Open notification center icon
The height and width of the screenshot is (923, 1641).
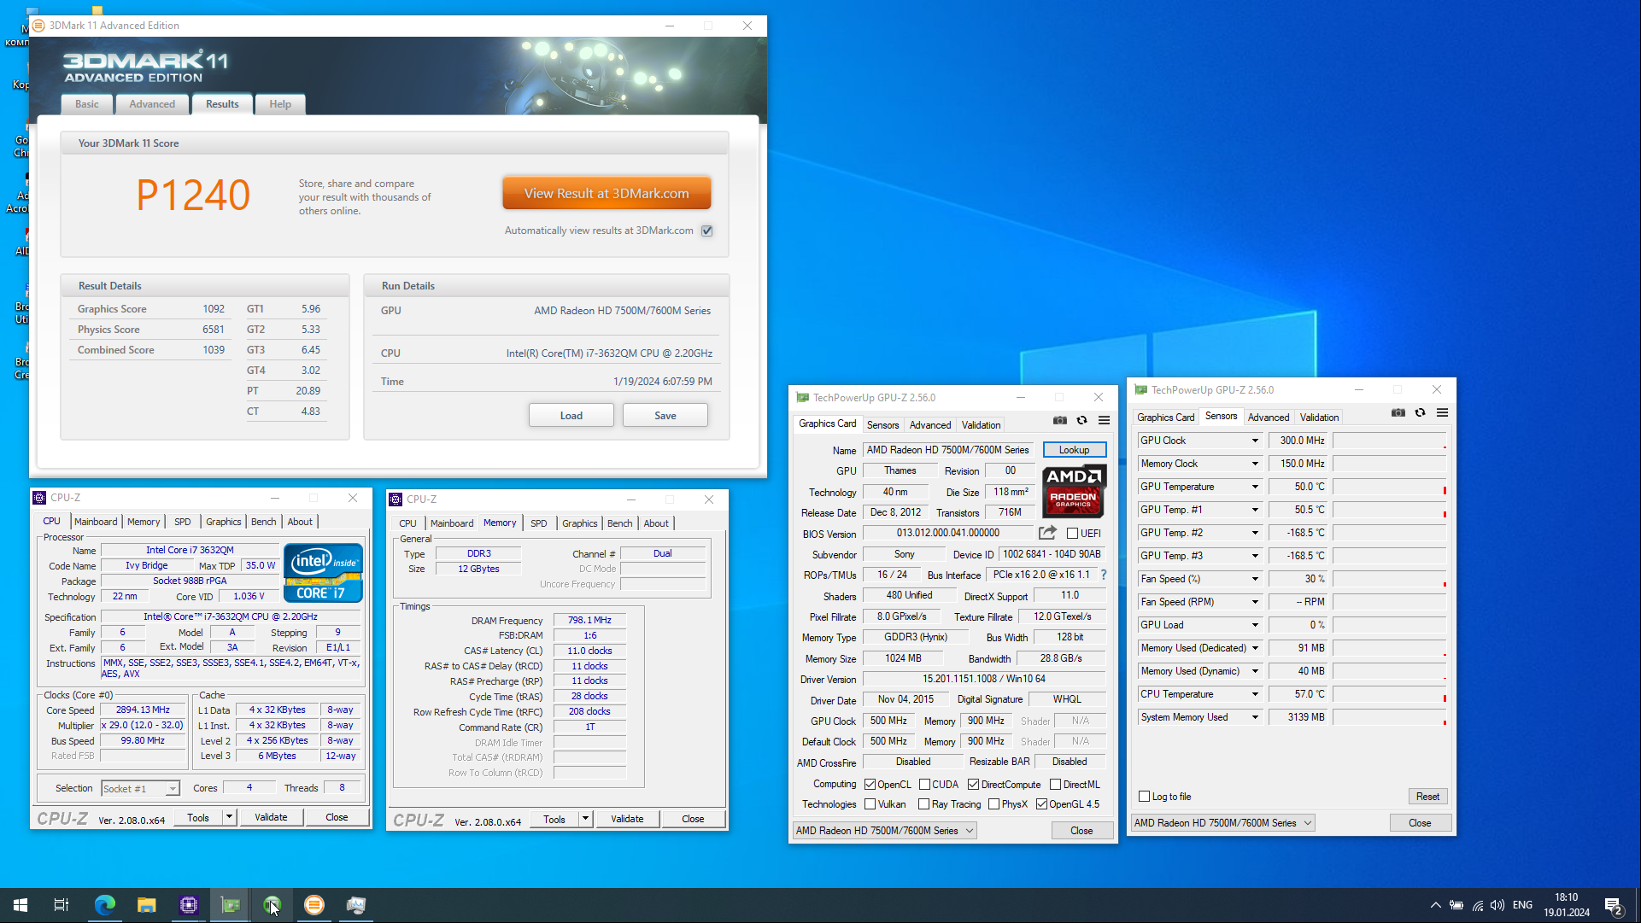tap(1614, 906)
